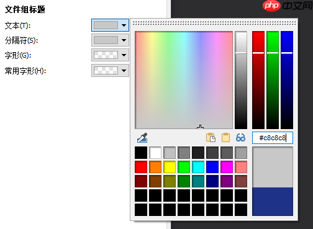Select the magenta color swatch
Screen dimensions: 313x229
(x=227, y=167)
